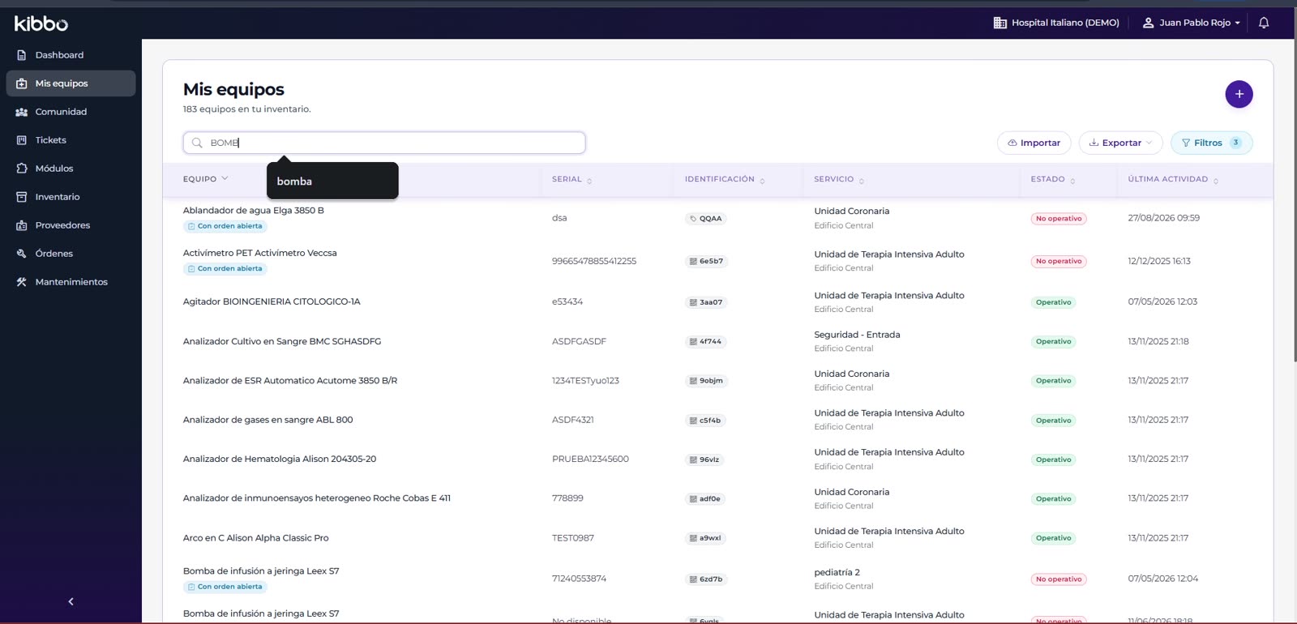Screen dimensions: 1297x624
Task: Click pediatría 2 service cell
Action: click(837, 572)
